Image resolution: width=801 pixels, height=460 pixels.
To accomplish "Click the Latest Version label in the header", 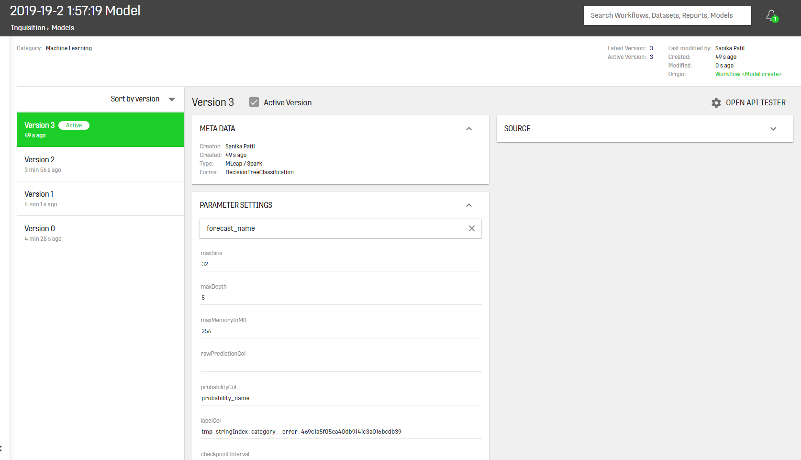I will coord(626,48).
